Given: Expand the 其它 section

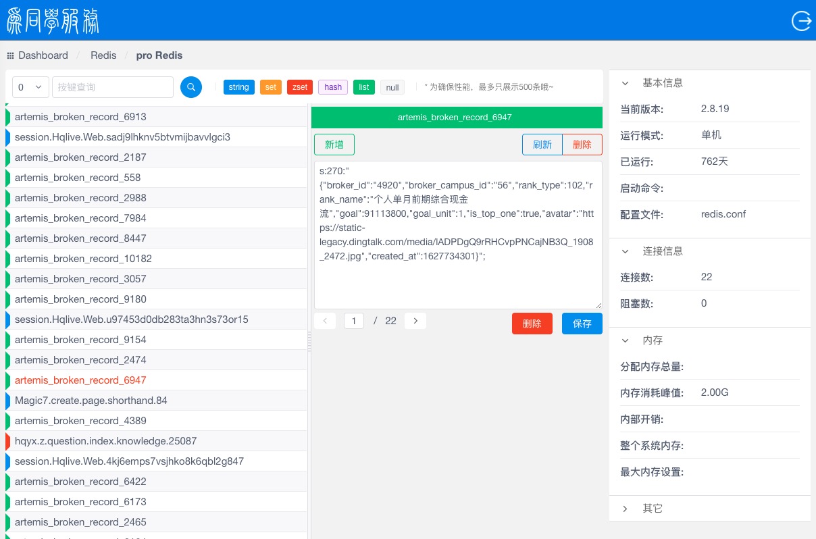Looking at the screenshot, I should [625, 509].
